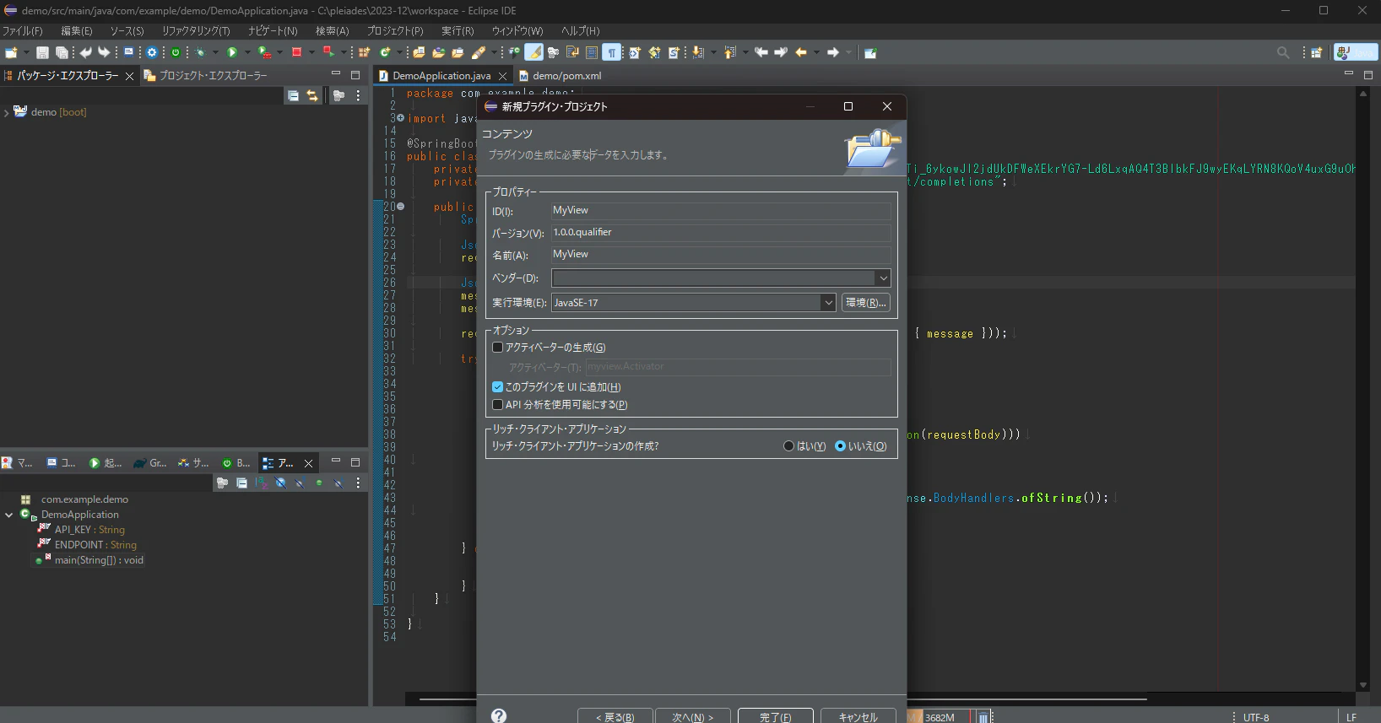Image resolution: width=1381 pixels, height=723 pixels.
Task: Click the 完了(F) button
Action: [775, 717]
